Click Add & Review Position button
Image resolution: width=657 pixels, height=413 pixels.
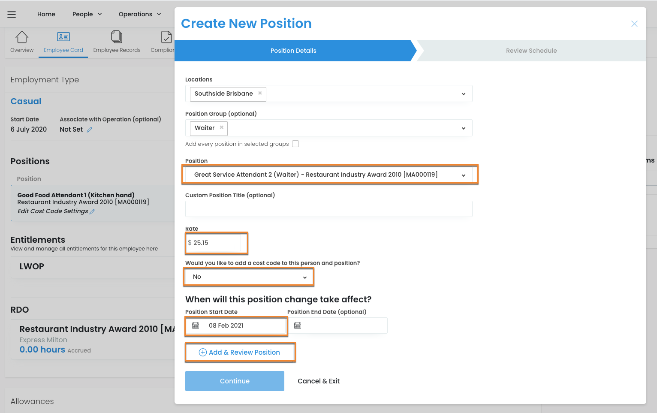240,352
